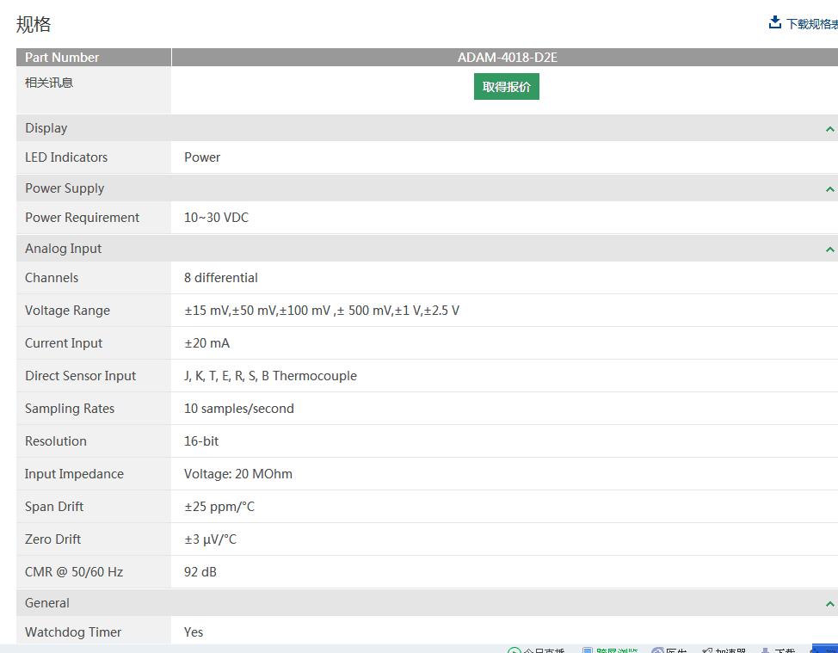Viewport: 838px width, 653px height.
Task: Click the CMR @ 50/60 Hz row label
Action: pos(74,572)
